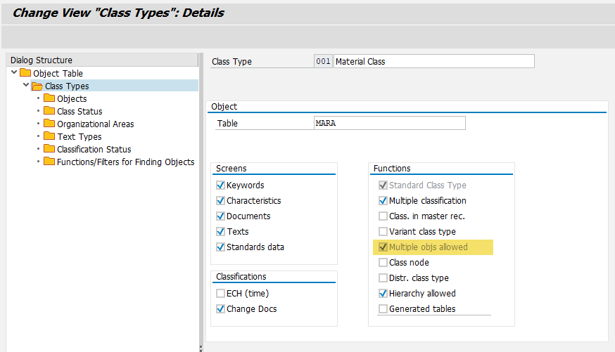Uncheck the Standards data checkbox
This screenshot has height=352, width=615.
pos(220,247)
